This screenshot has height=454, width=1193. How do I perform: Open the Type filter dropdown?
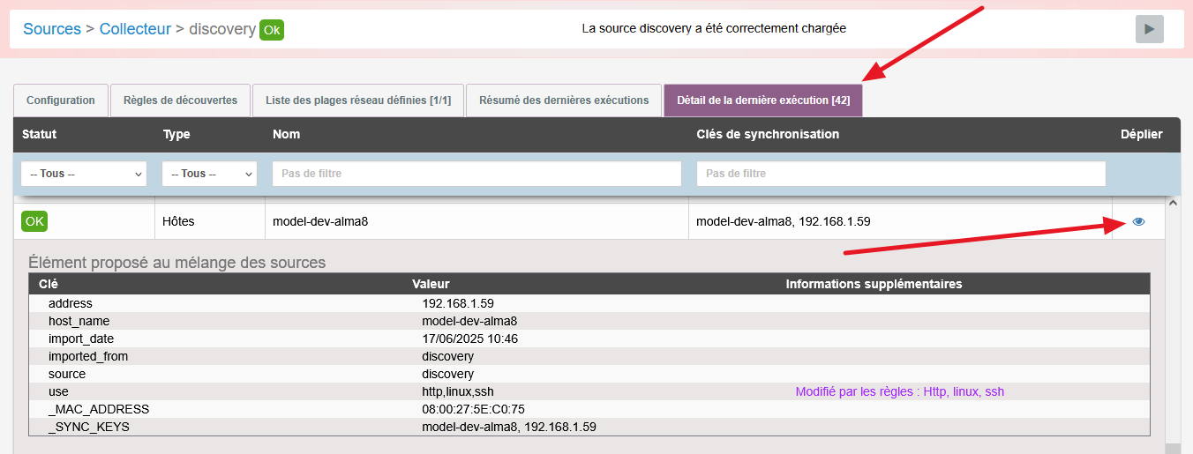209,174
